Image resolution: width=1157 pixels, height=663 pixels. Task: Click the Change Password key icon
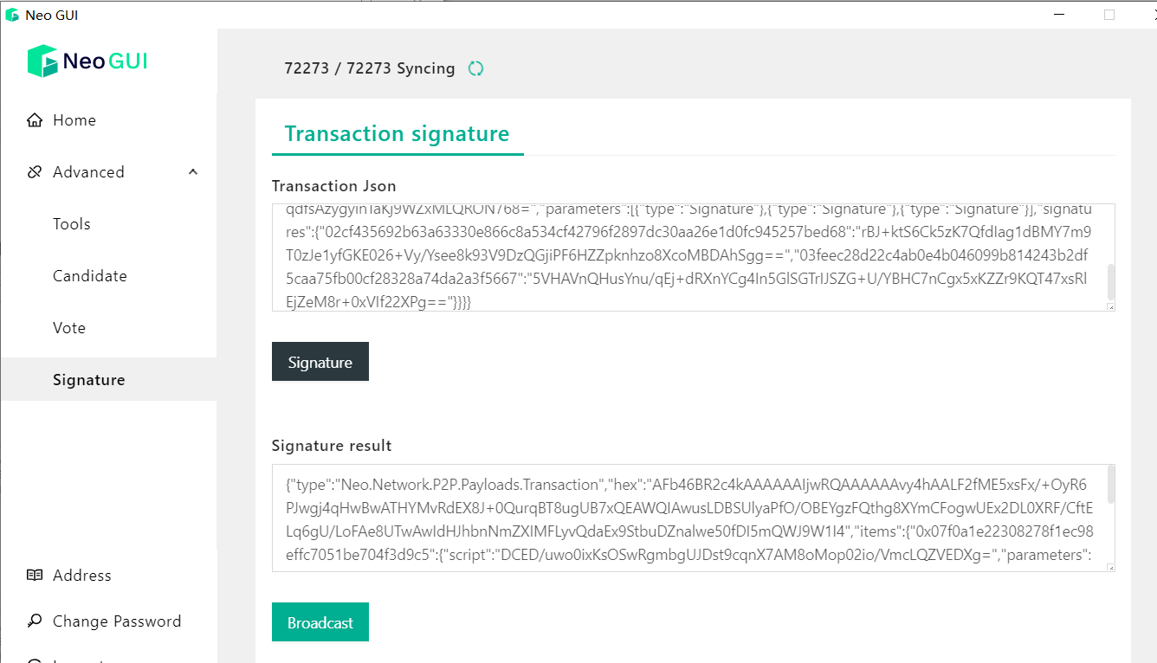pos(35,621)
